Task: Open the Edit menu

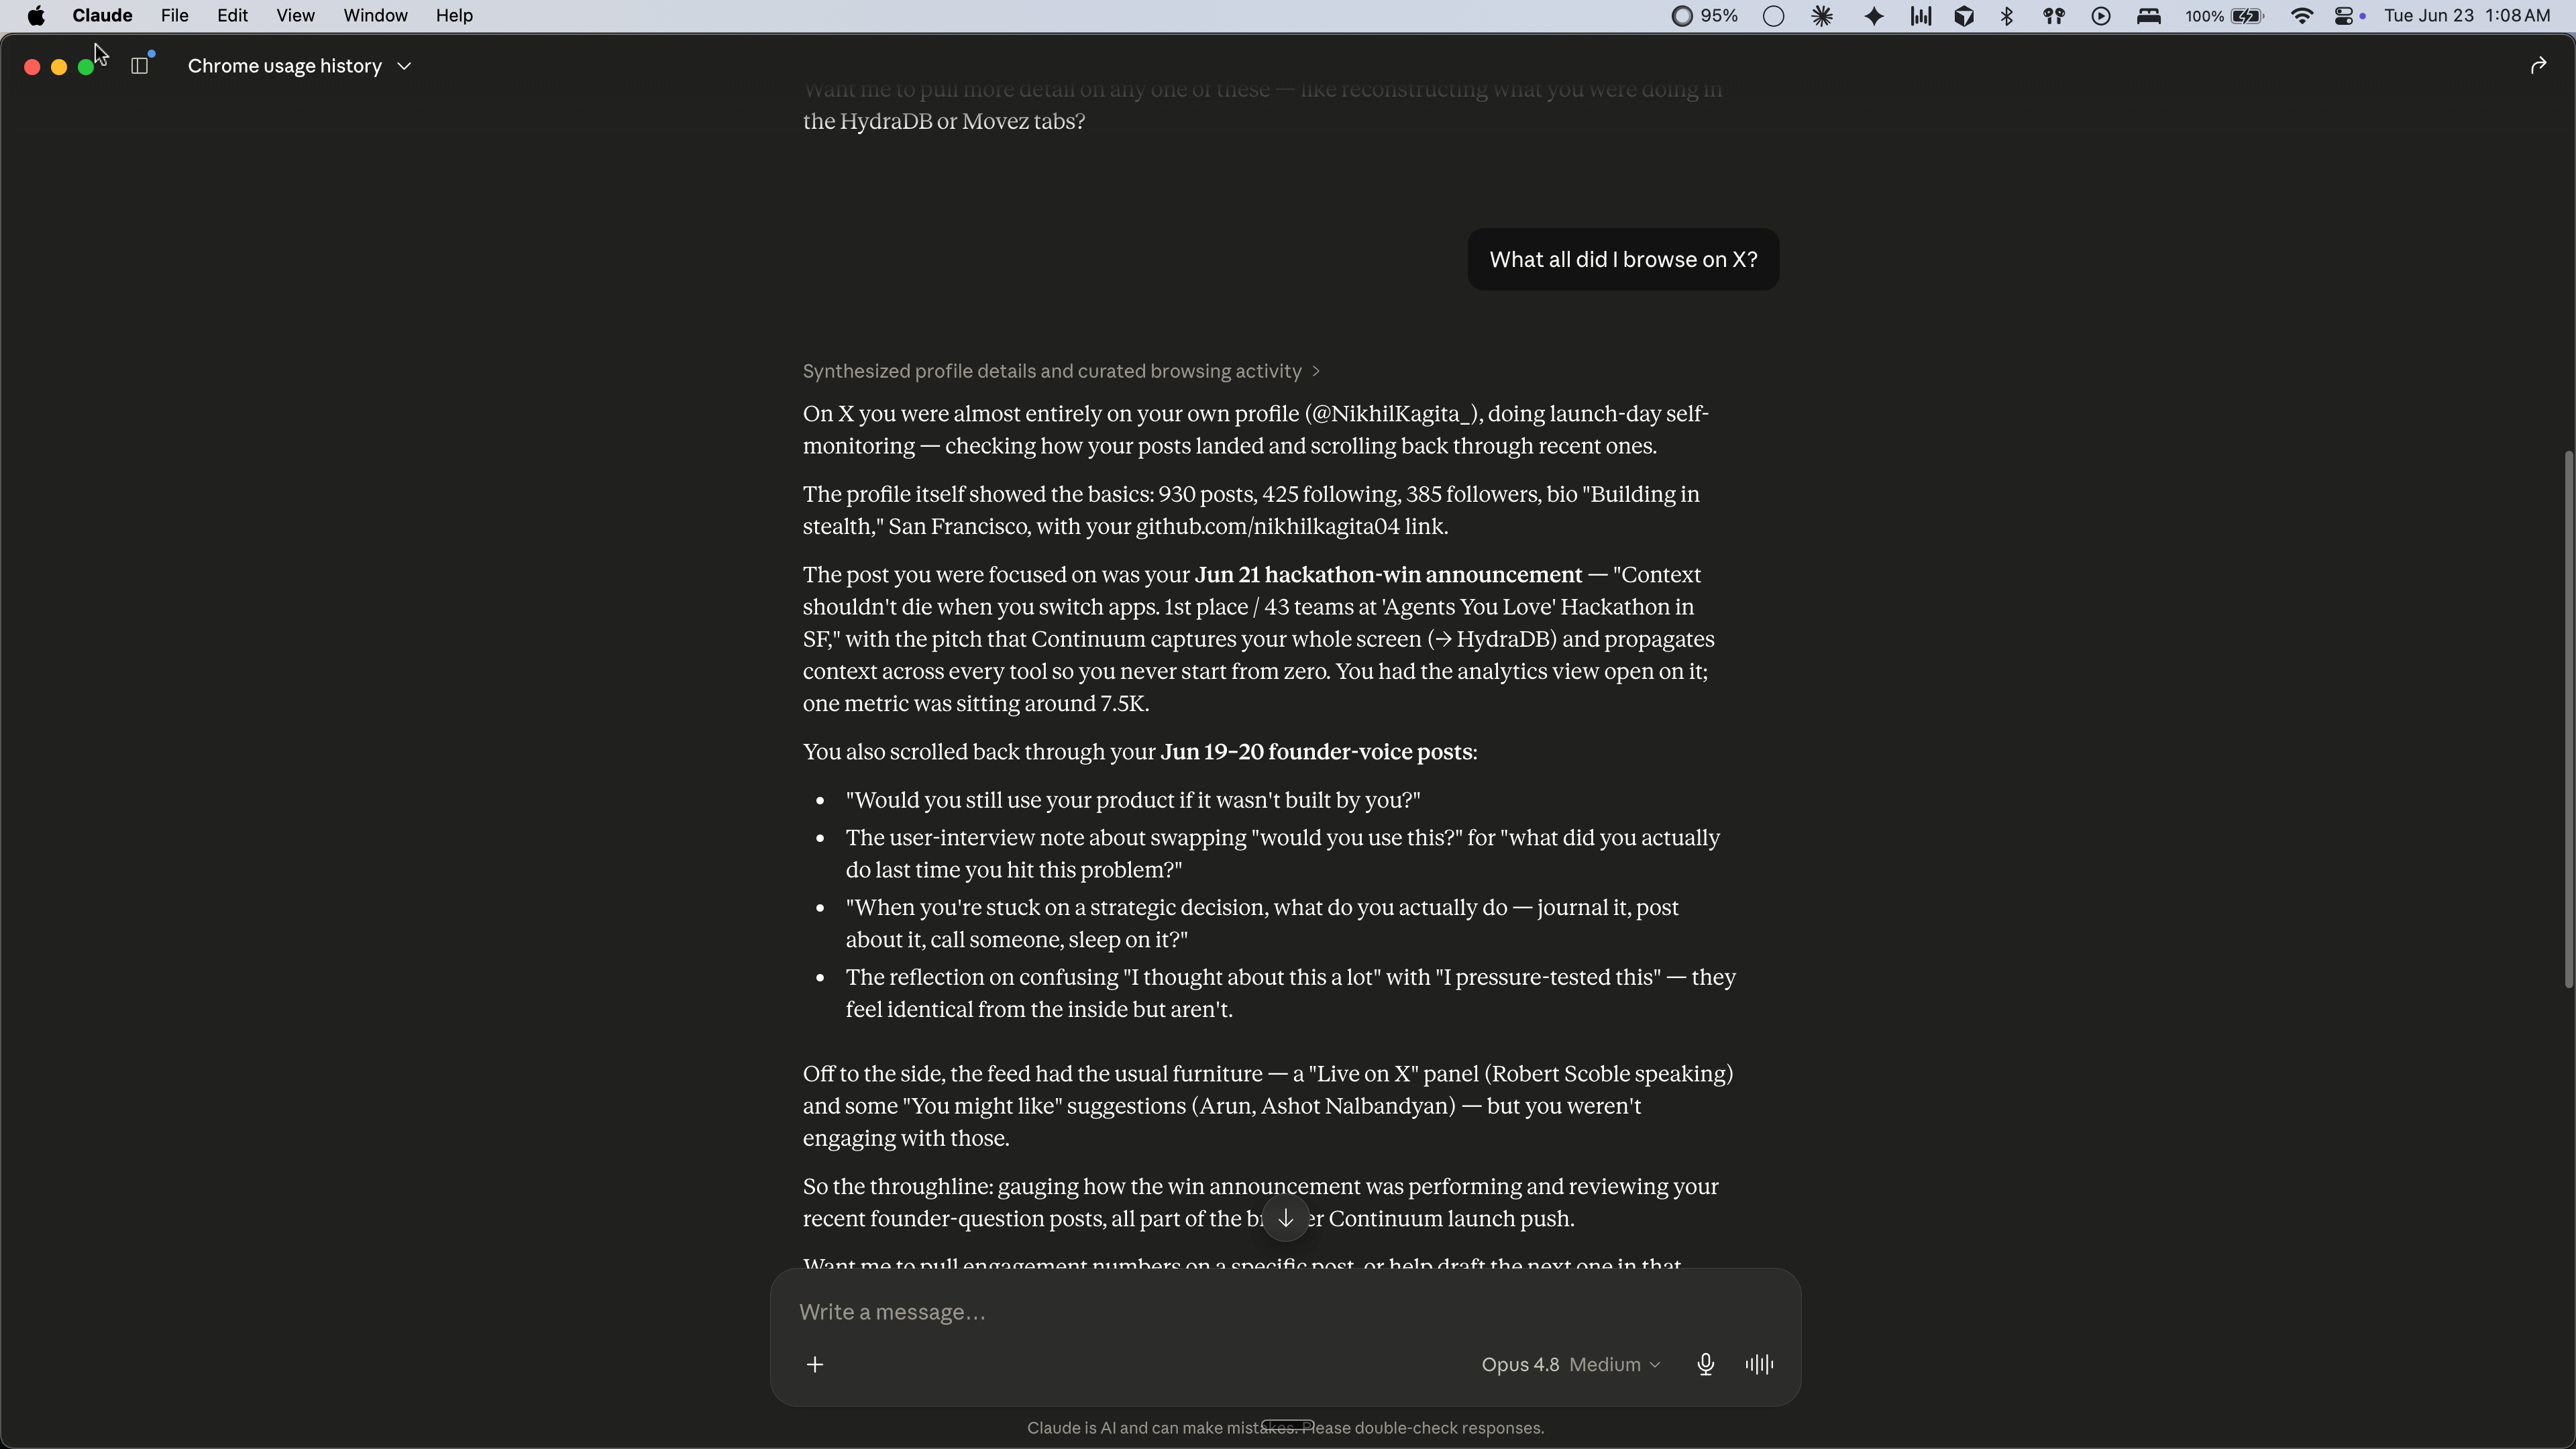Action: pos(232,16)
